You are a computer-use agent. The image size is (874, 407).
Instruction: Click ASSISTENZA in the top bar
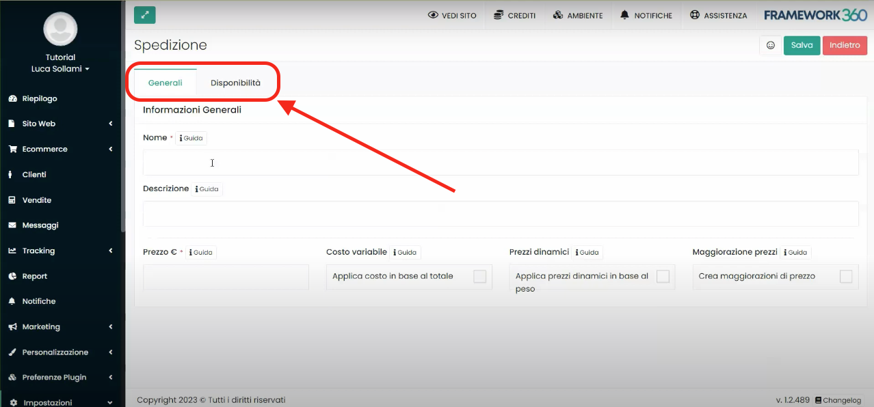click(719, 15)
